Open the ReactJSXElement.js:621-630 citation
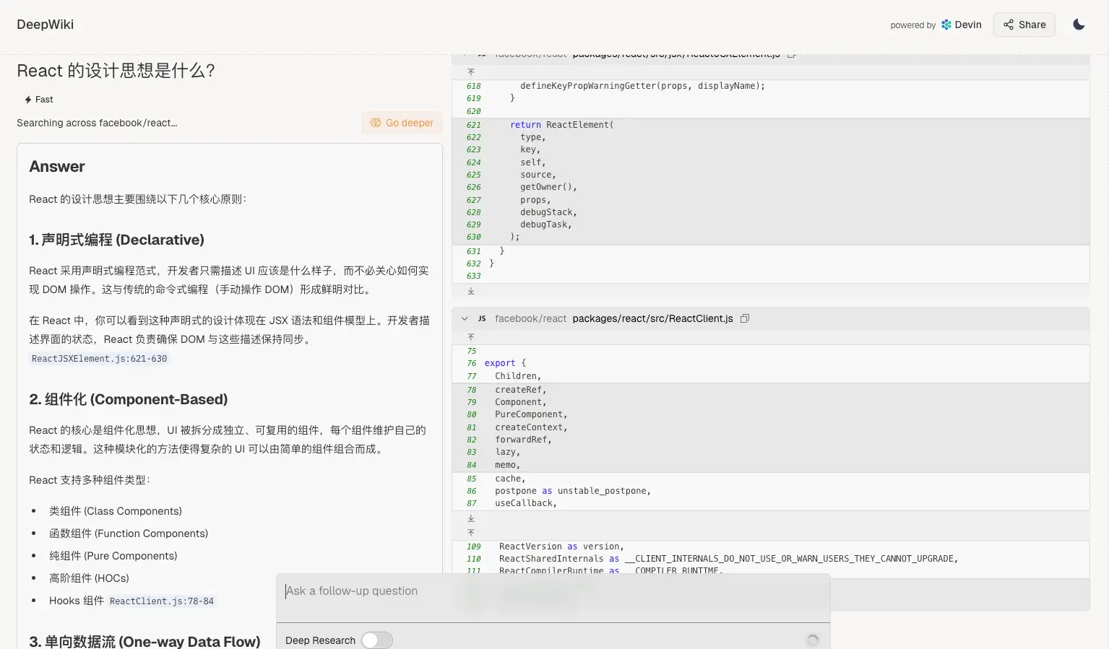The width and height of the screenshot is (1109, 649). (x=99, y=359)
